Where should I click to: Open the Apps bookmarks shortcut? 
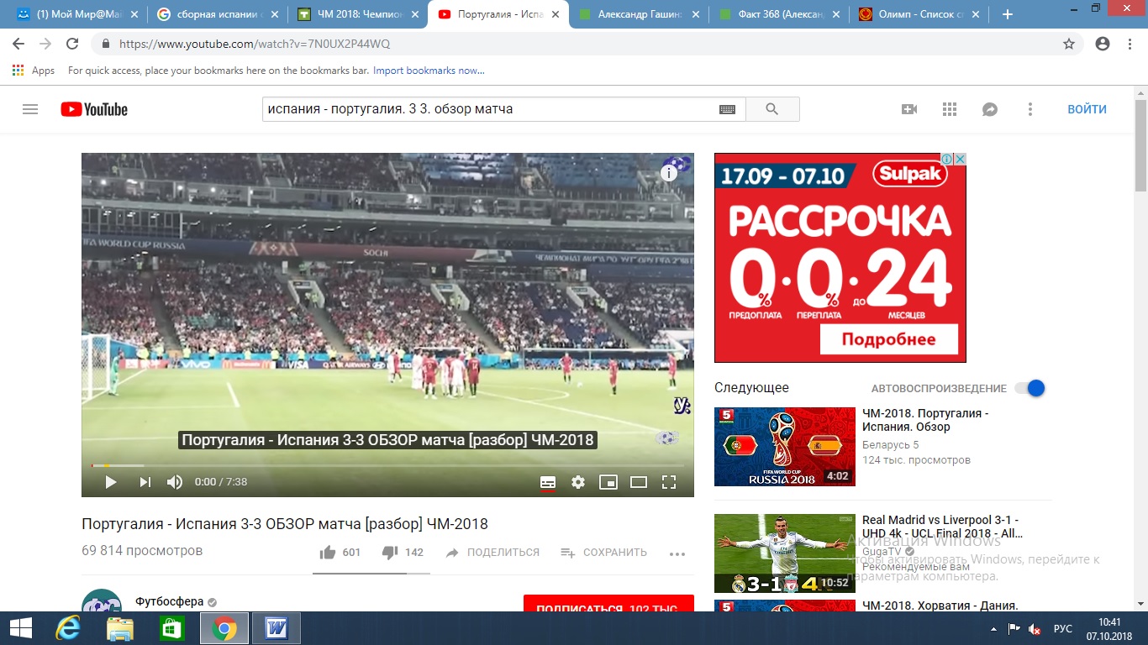click(34, 71)
